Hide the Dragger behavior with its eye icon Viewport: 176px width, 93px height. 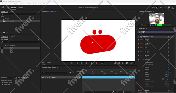(x=139, y=40)
